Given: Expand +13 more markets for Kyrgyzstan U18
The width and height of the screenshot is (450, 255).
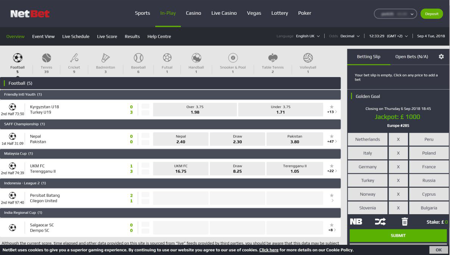Looking at the screenshot, I should 332,112.
